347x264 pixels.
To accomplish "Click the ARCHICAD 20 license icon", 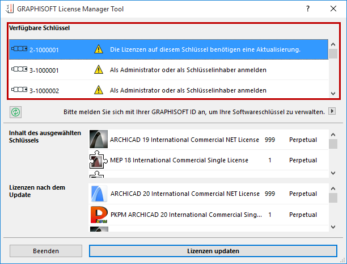I will click(98, 194).
